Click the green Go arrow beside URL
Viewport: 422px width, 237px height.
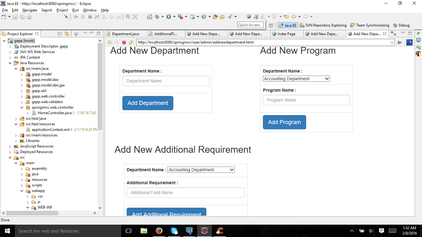399,43
